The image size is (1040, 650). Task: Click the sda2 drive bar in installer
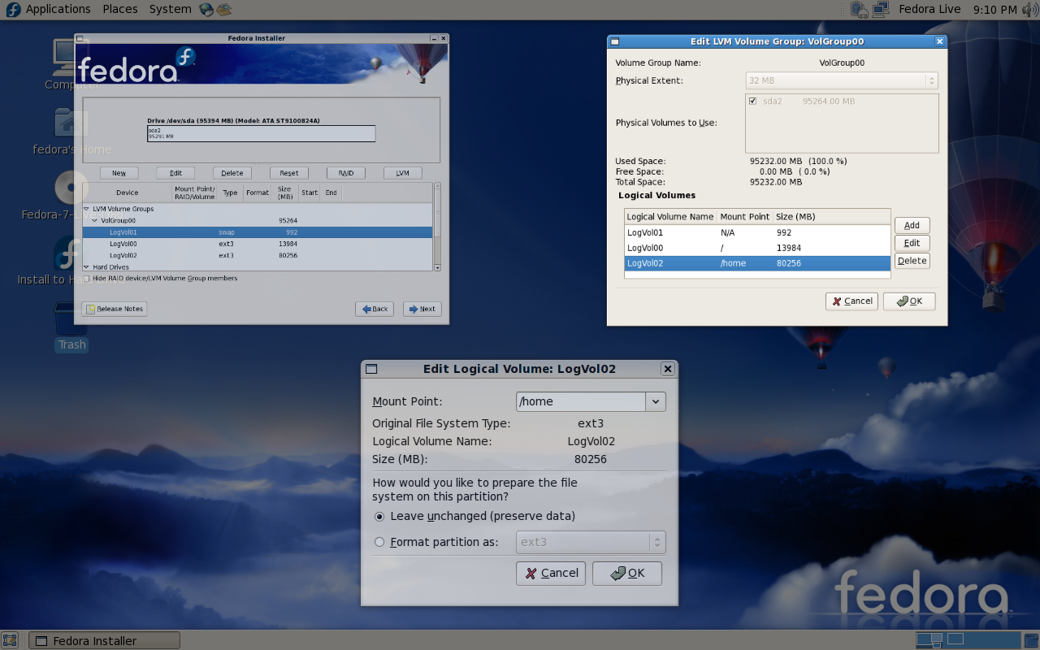click(261, 133)
